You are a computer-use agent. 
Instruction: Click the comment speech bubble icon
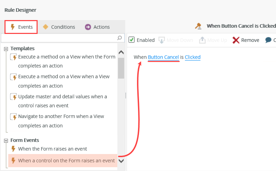coord(268,40)
